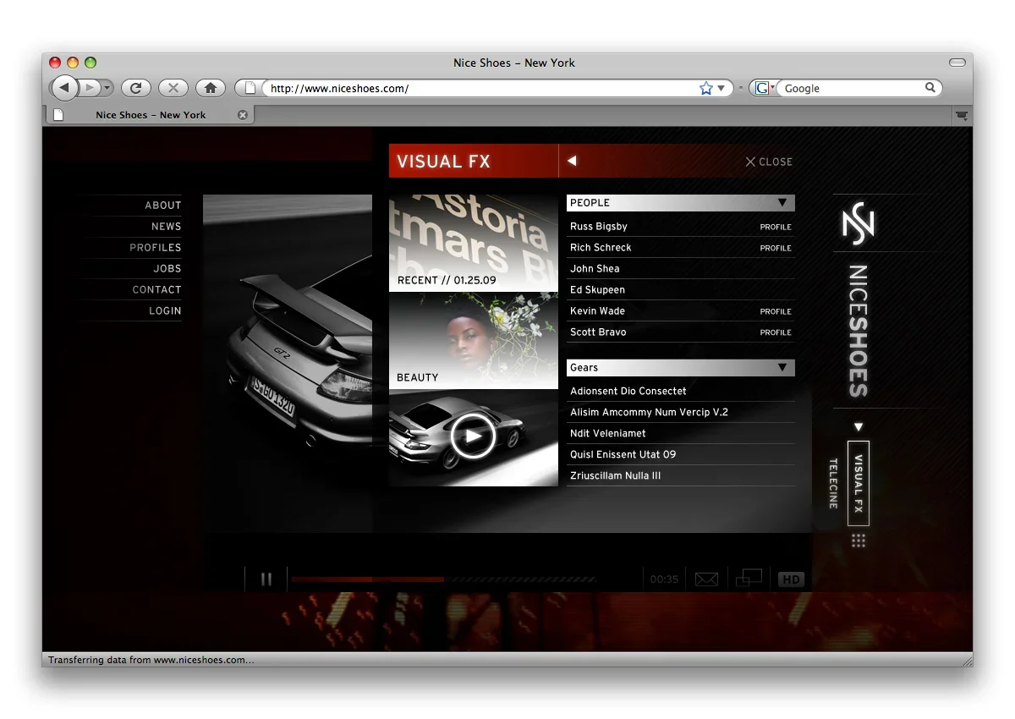This screenshot has width=1015, height=719.
Task: Toggle HD video quality in the player
Action: tap(791, 579)
